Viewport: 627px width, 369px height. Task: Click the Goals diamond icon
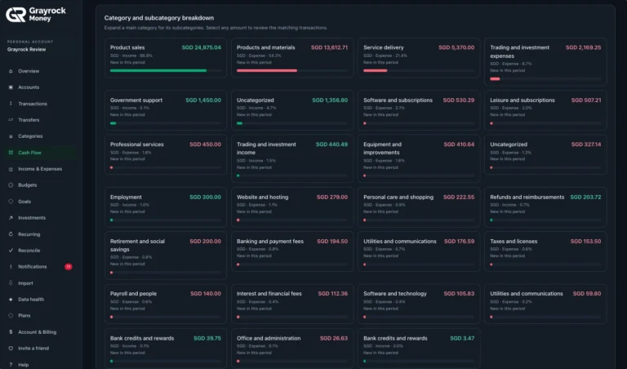point(11,202)
